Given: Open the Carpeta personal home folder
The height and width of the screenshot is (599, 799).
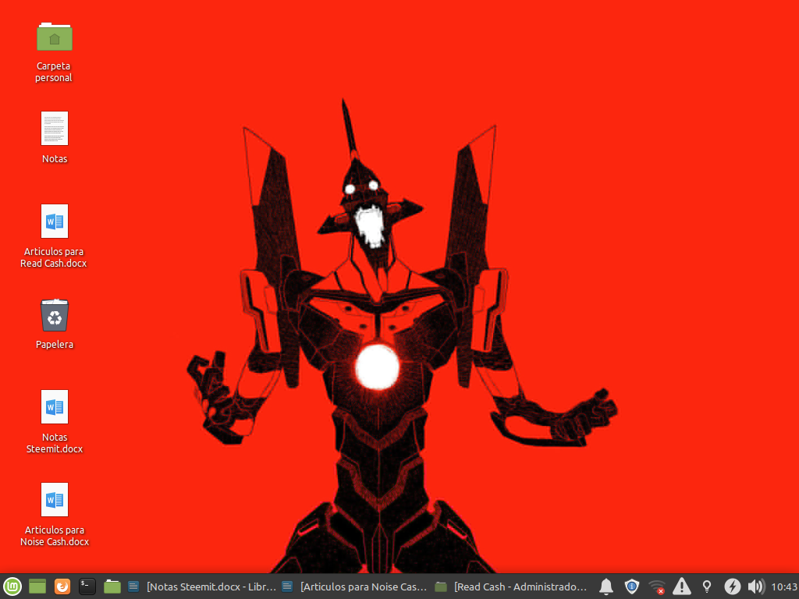Looking at the screenshot, I should click(55, 37).
